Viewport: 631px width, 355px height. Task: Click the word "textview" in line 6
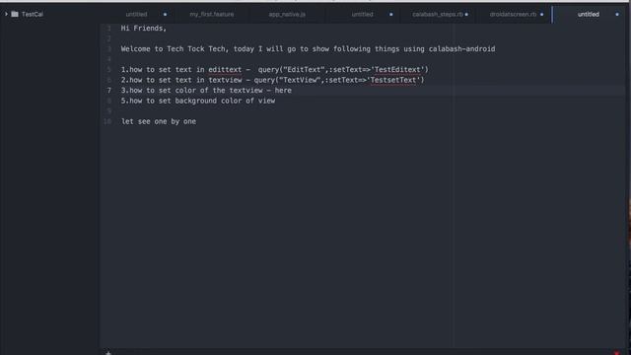click(225, 80)
